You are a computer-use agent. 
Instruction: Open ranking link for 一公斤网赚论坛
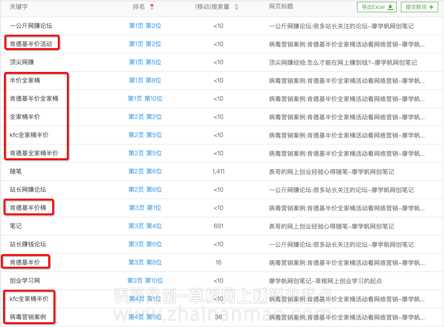pyautogui.click(x=145, y=26)
